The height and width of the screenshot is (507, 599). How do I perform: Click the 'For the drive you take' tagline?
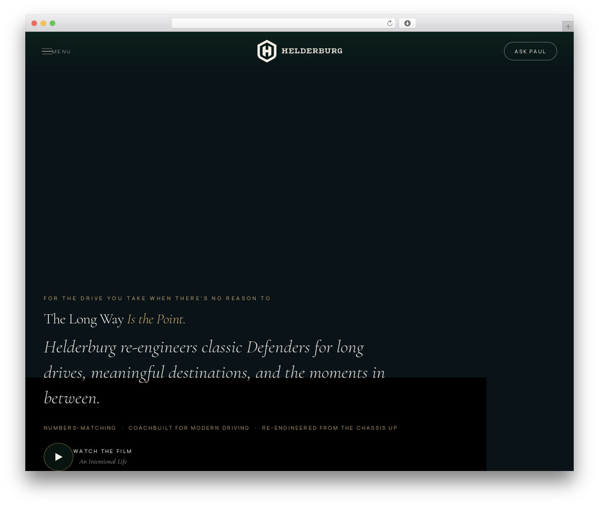coord(157,298)
